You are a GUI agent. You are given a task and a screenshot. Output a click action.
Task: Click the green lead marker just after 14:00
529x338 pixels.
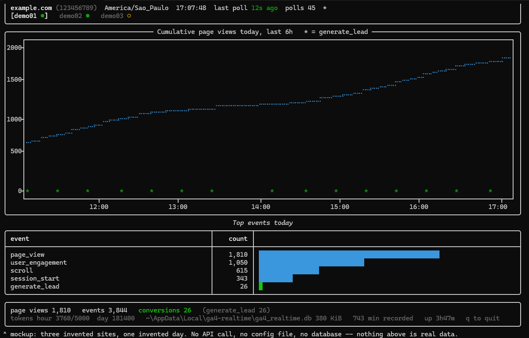point(272,191)
